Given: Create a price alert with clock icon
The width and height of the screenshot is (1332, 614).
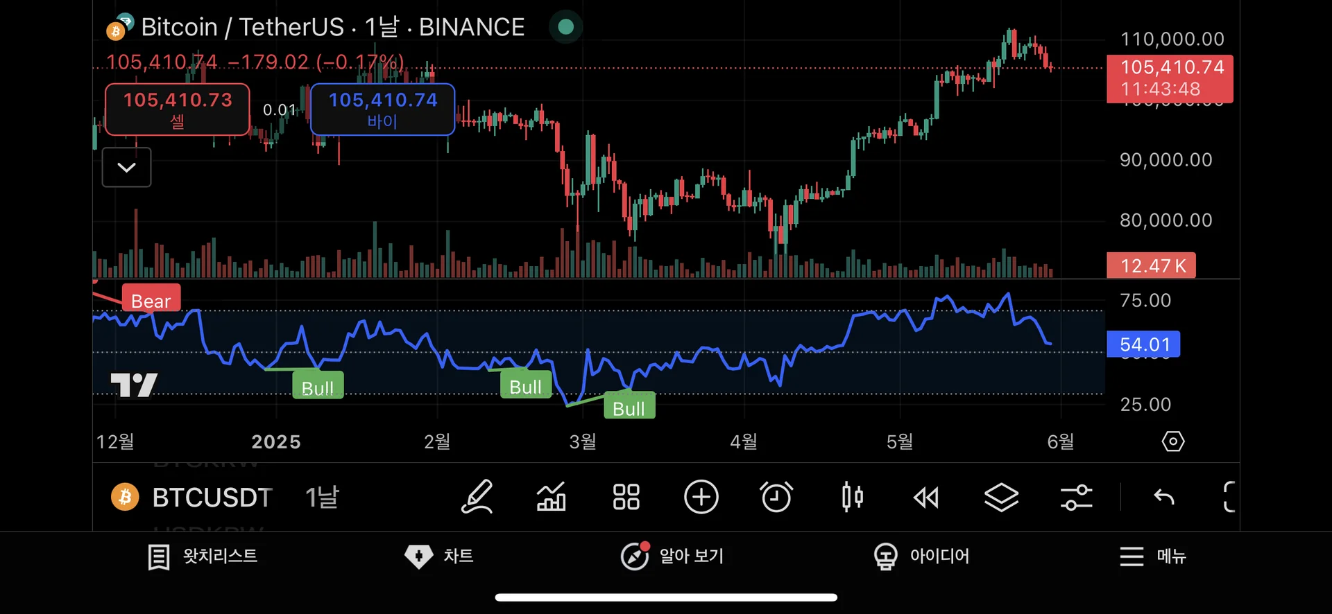Looking at the screenshot, I should point(776,497).
